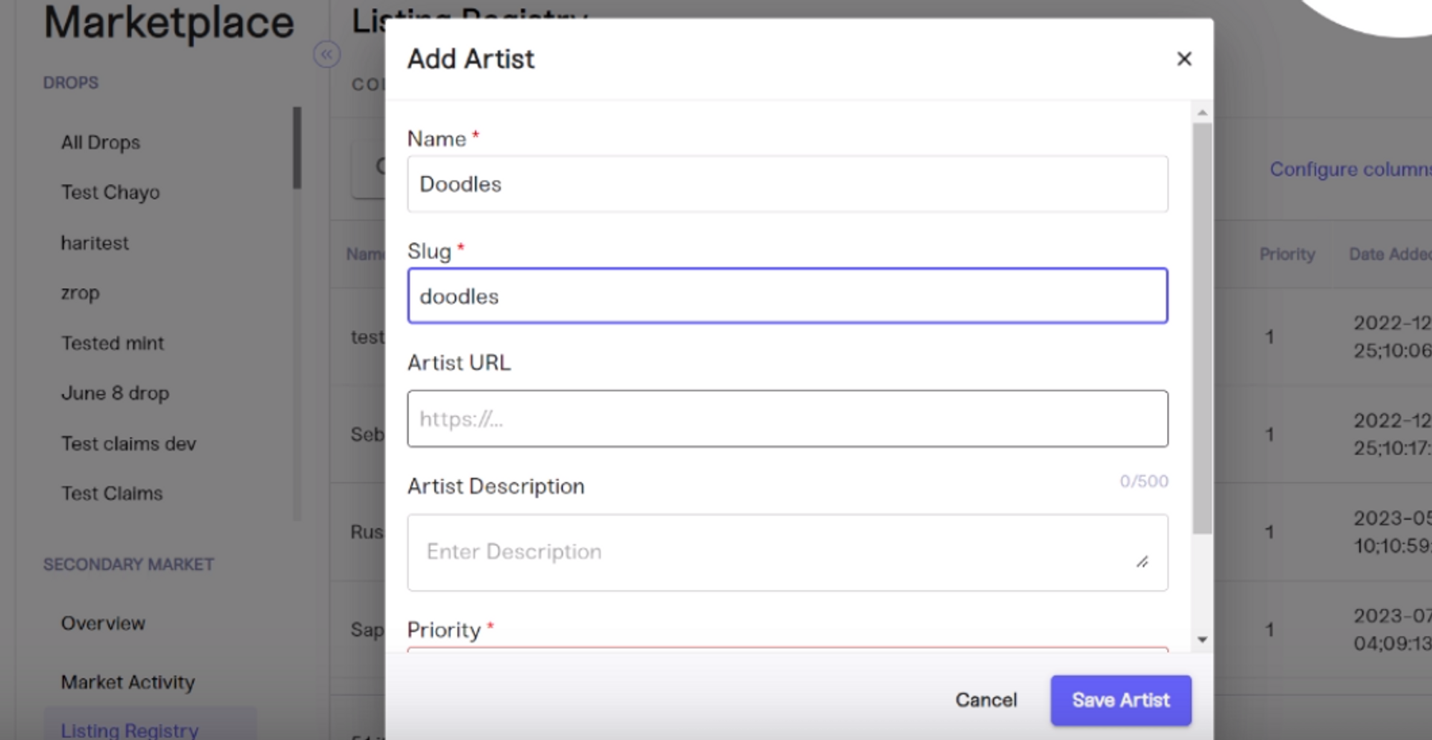Click the dialog scrollbar up arrow
This screenshot has height=740, width=1432.
pyautogui.click(x=1202, y=113)
